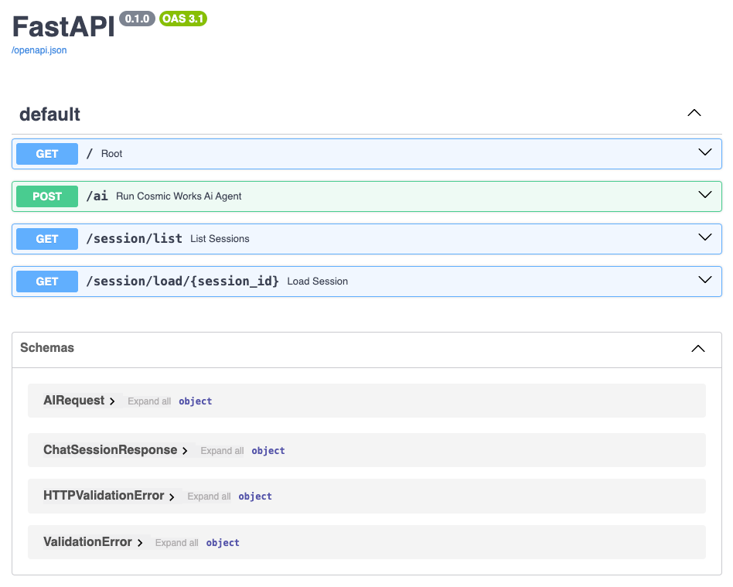Click the GET badge for /session/list
This screenshot has width=733, height=587.
click(x=47, y=239)
